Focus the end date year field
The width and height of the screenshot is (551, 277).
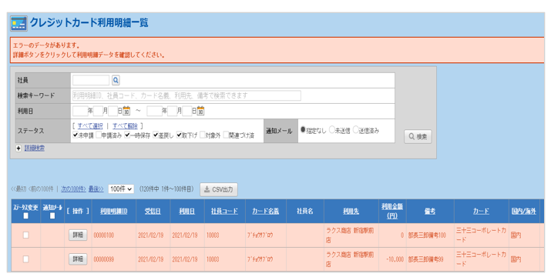pos(154,111)
